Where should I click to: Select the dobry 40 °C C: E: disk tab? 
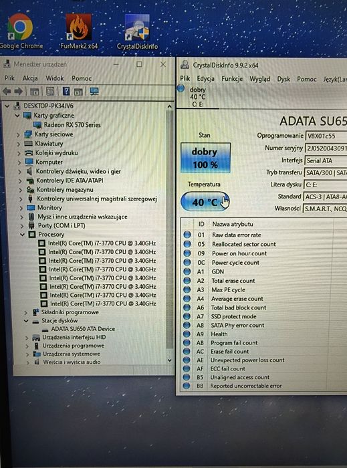198,96
